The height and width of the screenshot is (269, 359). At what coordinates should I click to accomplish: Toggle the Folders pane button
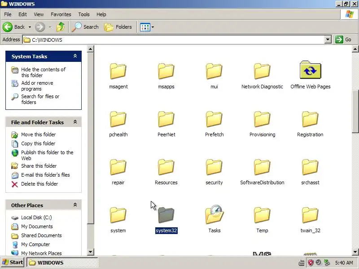point(118,27)
